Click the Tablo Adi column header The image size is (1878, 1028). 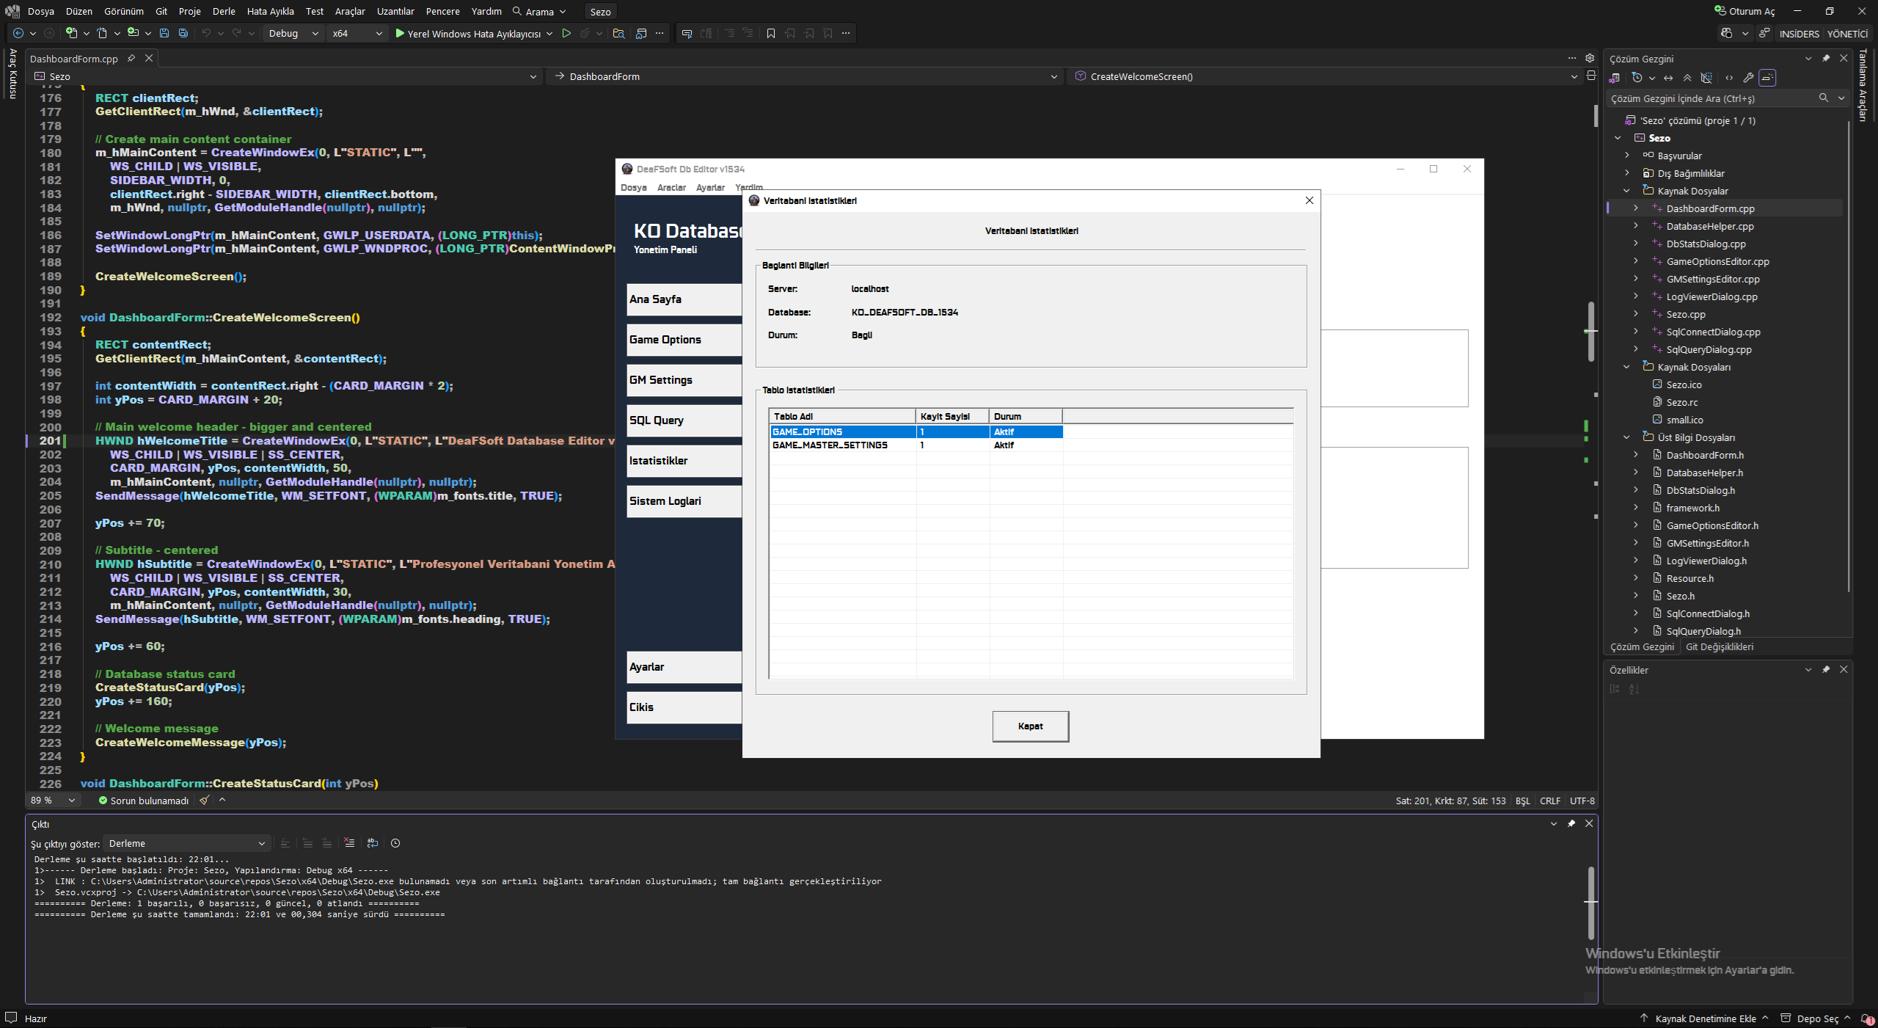click(842, 416)
